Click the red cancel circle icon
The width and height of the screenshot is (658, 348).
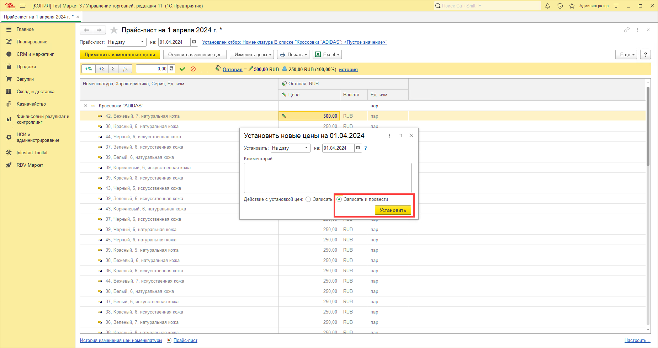[x=193, y=69]
